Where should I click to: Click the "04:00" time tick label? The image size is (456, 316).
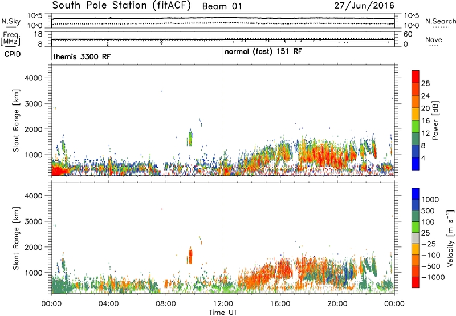click(108, 304)
